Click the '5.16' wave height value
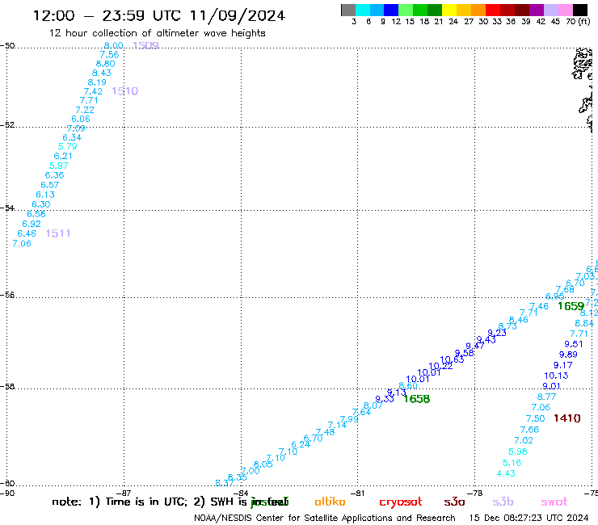Image resolution: width=598 pixels, height=525 pixels. click(512, 463)
